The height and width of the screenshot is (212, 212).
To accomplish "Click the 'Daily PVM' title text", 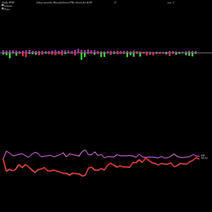I will point(8,3).
